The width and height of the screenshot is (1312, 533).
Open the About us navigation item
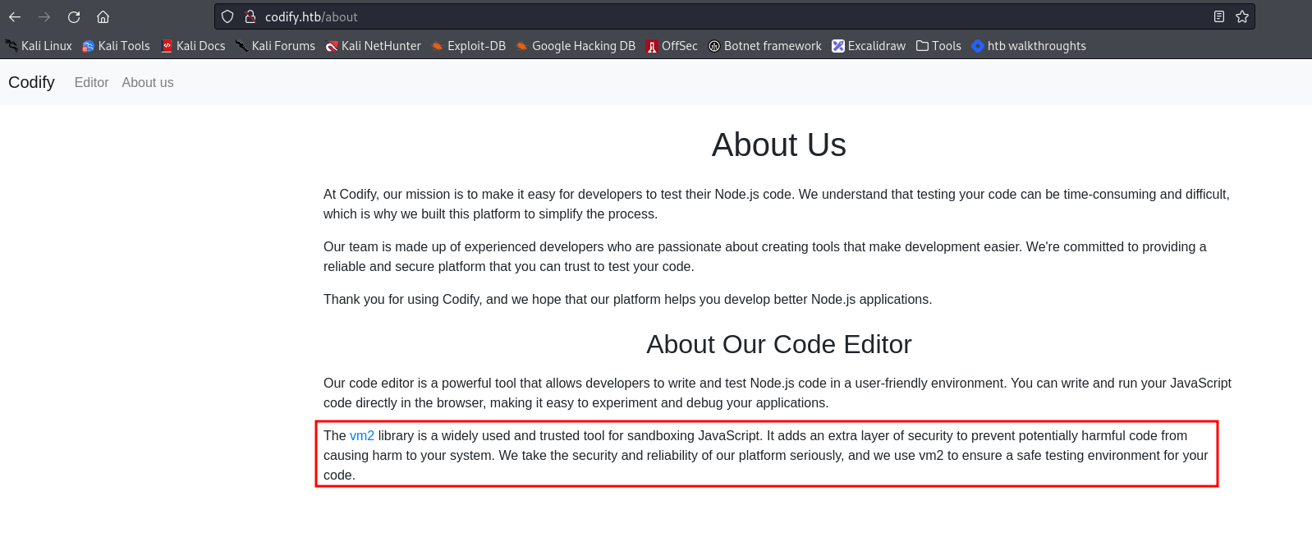pos(148,82)
